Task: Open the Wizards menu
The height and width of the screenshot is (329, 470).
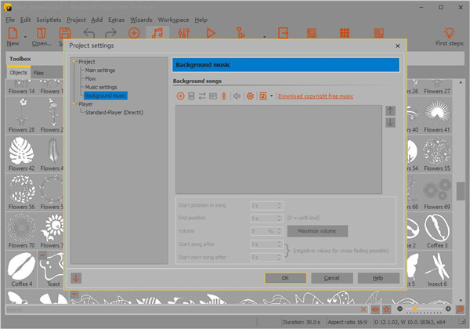Action: pyautogui.click(x=141, y=20)
